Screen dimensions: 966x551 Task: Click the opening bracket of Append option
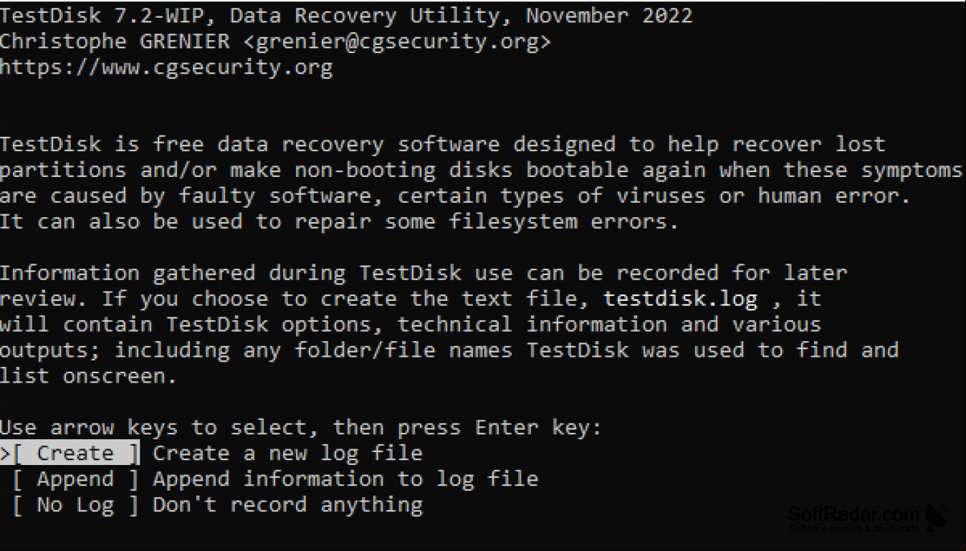pyautogui.click(x=18, y=479)
